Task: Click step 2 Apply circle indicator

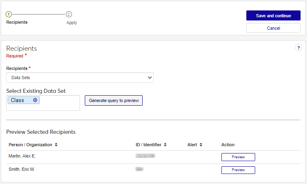Action: pyautogui.click(x=69, y=14)
